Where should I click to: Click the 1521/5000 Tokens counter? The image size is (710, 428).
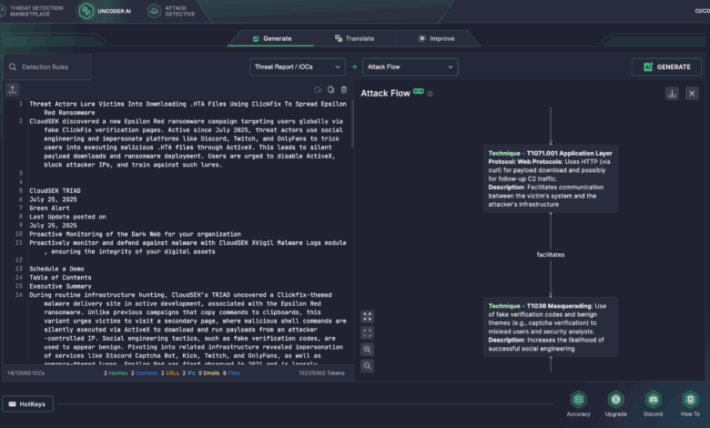point(321,373)
